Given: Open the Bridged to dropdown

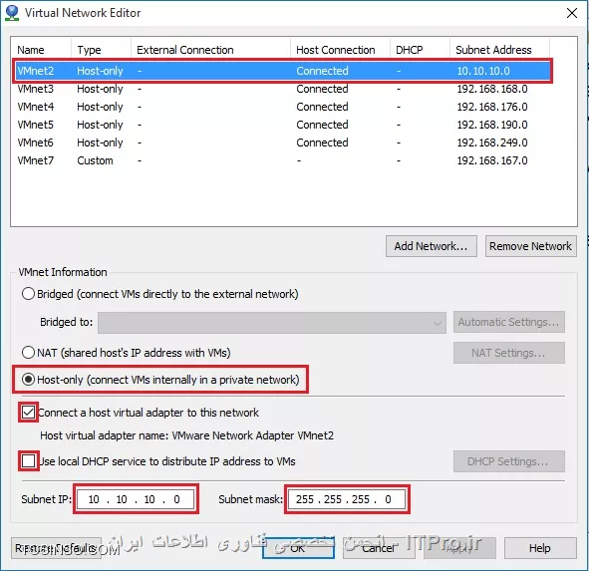Looking at the screenshot, I should (x=272, y=322).
